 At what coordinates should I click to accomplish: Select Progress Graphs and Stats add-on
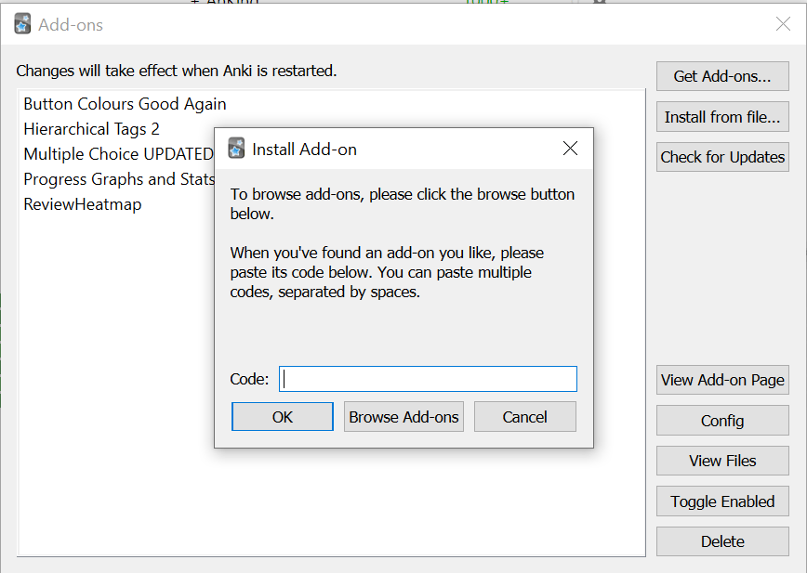pyautogui.click(x=119, y=179)
